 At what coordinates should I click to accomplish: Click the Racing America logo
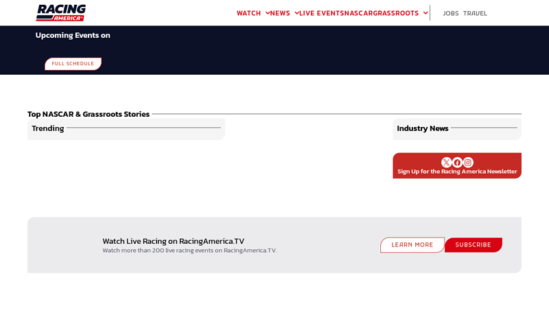(x=61, y=13)
